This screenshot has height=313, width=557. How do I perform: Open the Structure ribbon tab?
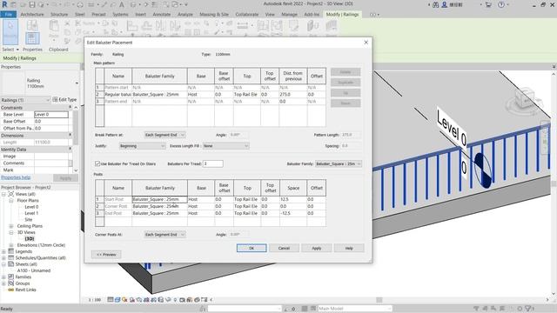tap(59, 15)
